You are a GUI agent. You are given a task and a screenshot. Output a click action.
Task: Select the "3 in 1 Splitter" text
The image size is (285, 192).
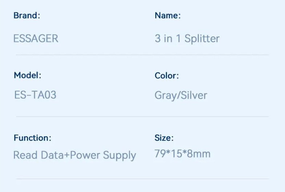click(x=187, y=39)
